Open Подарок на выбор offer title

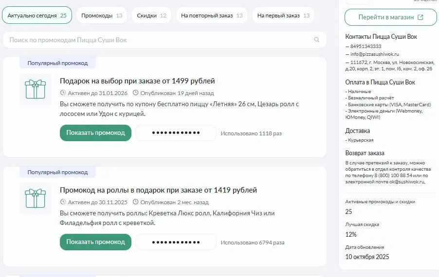click(137, 81)
